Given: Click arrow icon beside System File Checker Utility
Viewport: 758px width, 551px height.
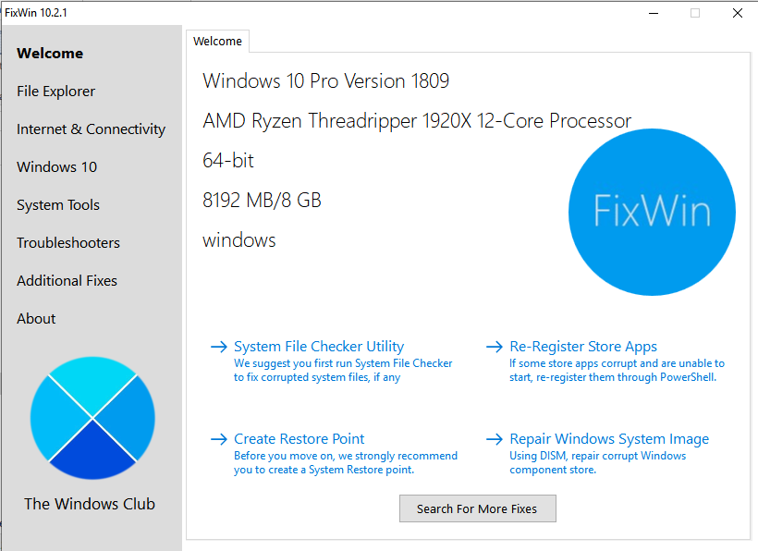Looking at the screenshot, I should pyautogui.click(x=219, y=348).
